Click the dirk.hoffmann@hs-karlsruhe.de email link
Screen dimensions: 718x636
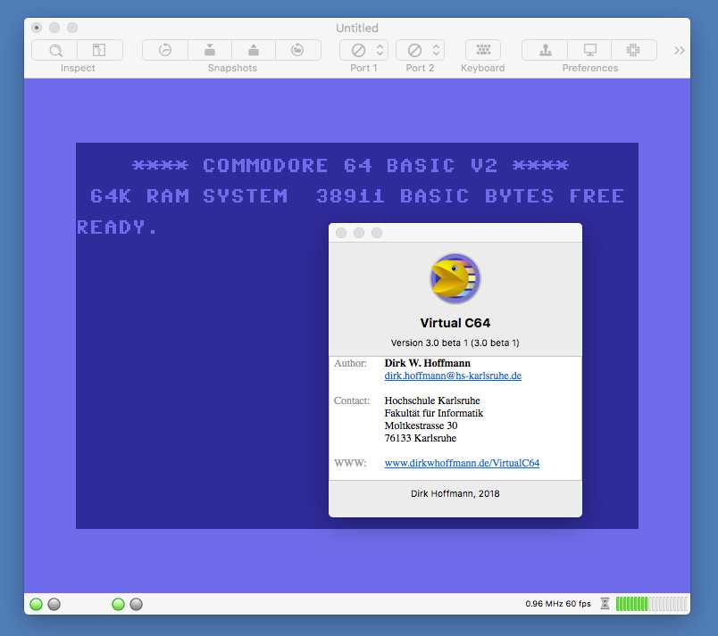click(453, 376)
